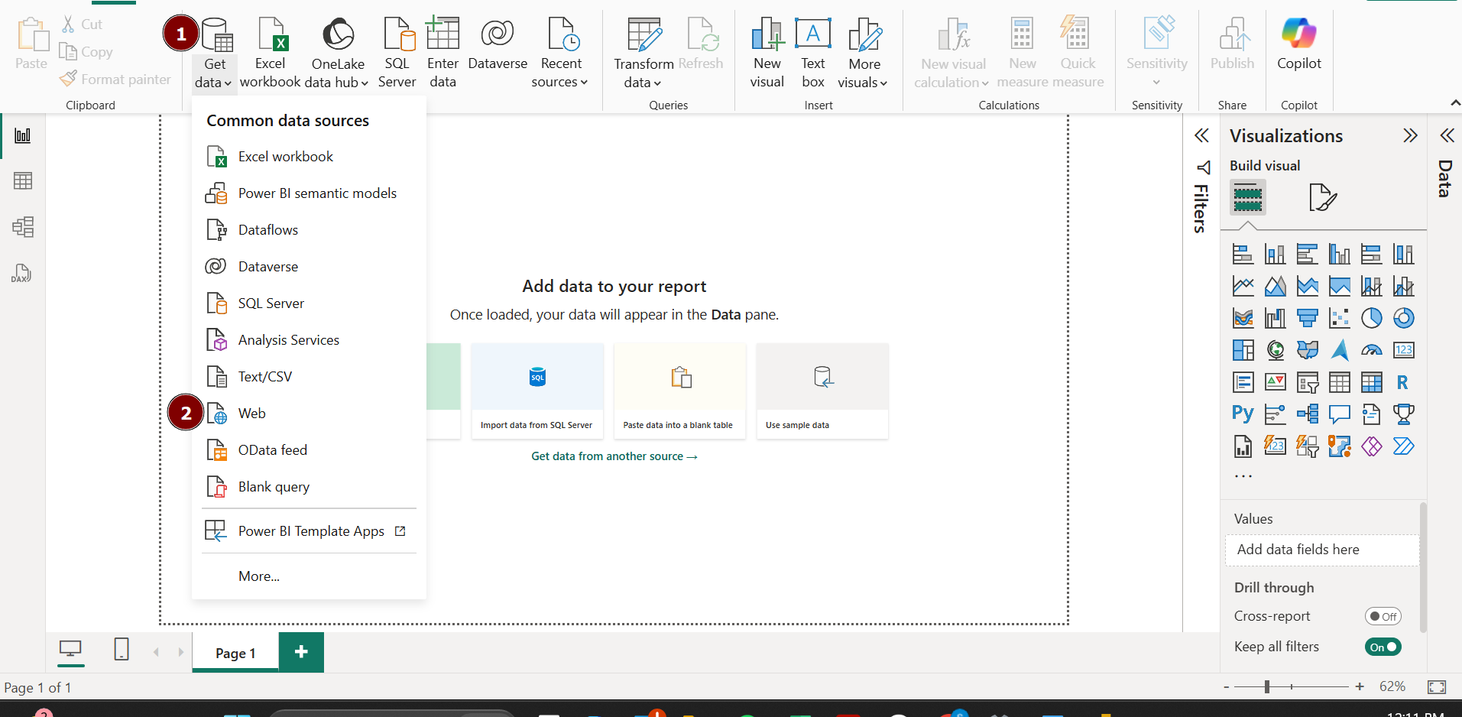The height and width of the screenshot is (717, 1462).
Task: Switch to Table view in left sidebar
Action: (23, 181)
